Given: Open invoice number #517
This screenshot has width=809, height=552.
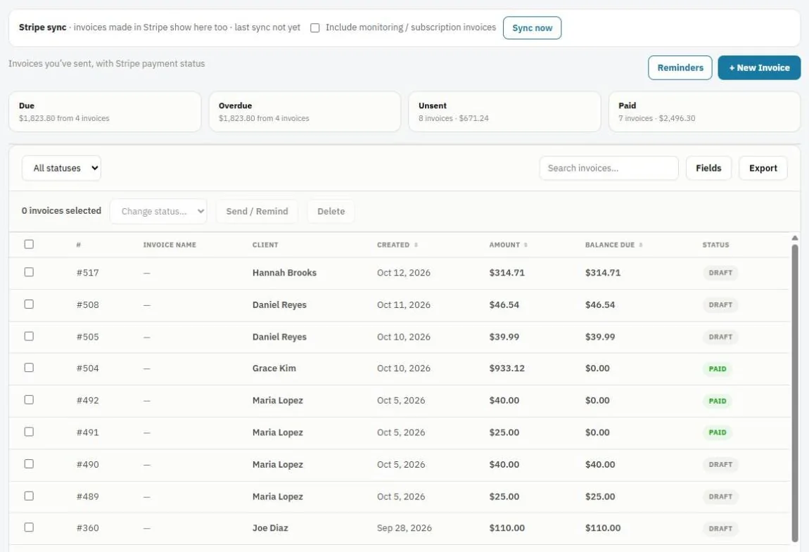Looking at the screenshot, I should [x=88, y=273].
